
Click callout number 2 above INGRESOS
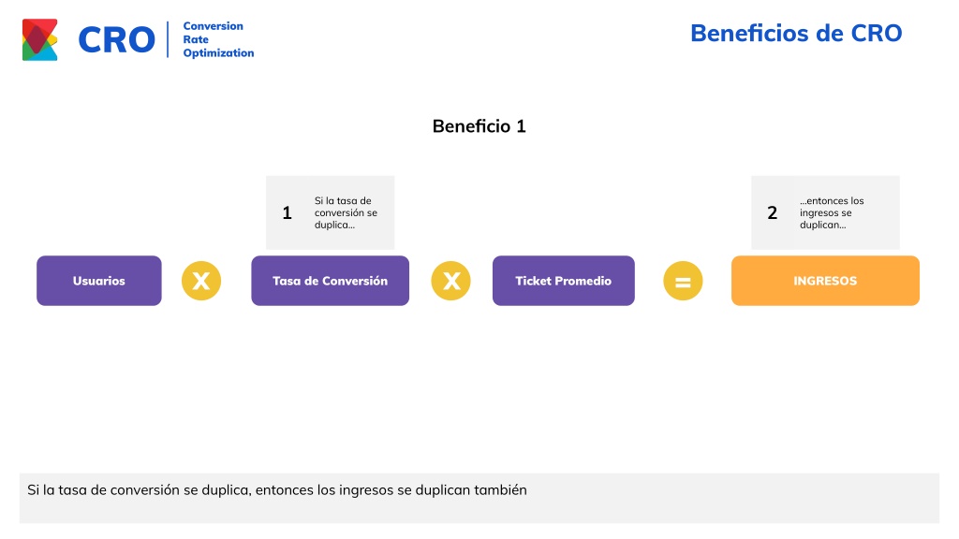coord(773,212)
